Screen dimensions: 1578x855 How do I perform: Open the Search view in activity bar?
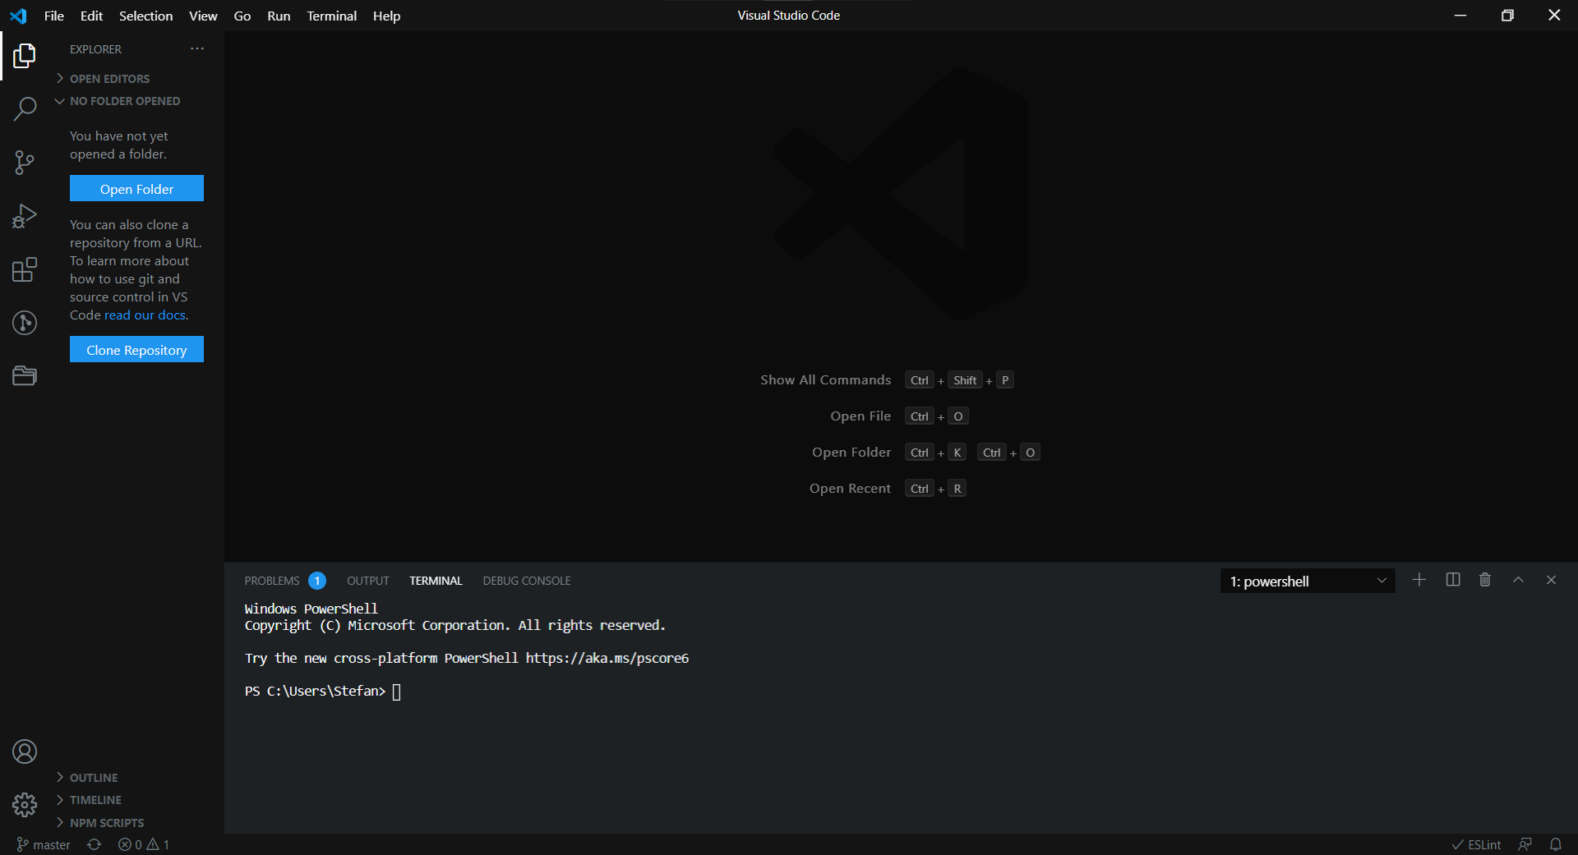(x=25, y=108)
